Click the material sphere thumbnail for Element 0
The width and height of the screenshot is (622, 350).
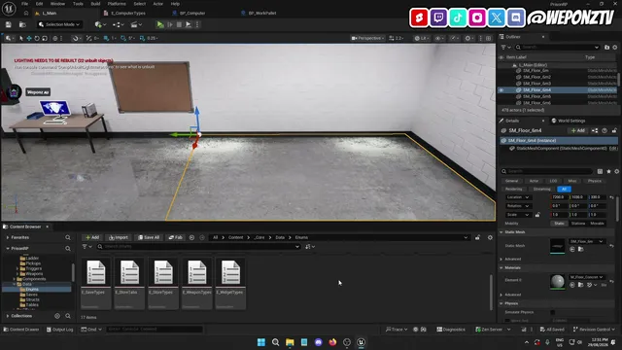point(557,281)
